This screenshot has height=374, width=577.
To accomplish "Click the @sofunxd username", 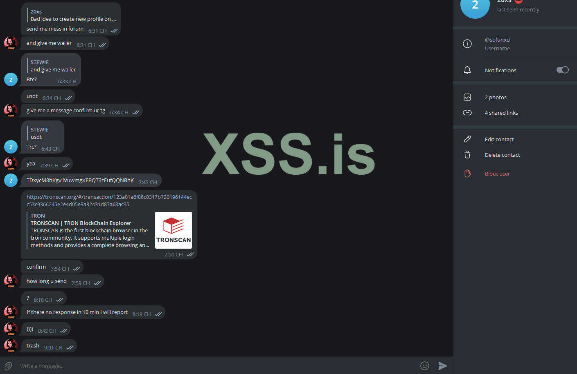I will coord(497,40).
